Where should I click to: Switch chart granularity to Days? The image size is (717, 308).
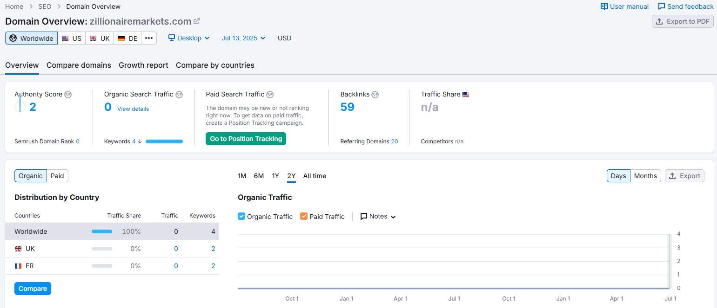[618, 176]
